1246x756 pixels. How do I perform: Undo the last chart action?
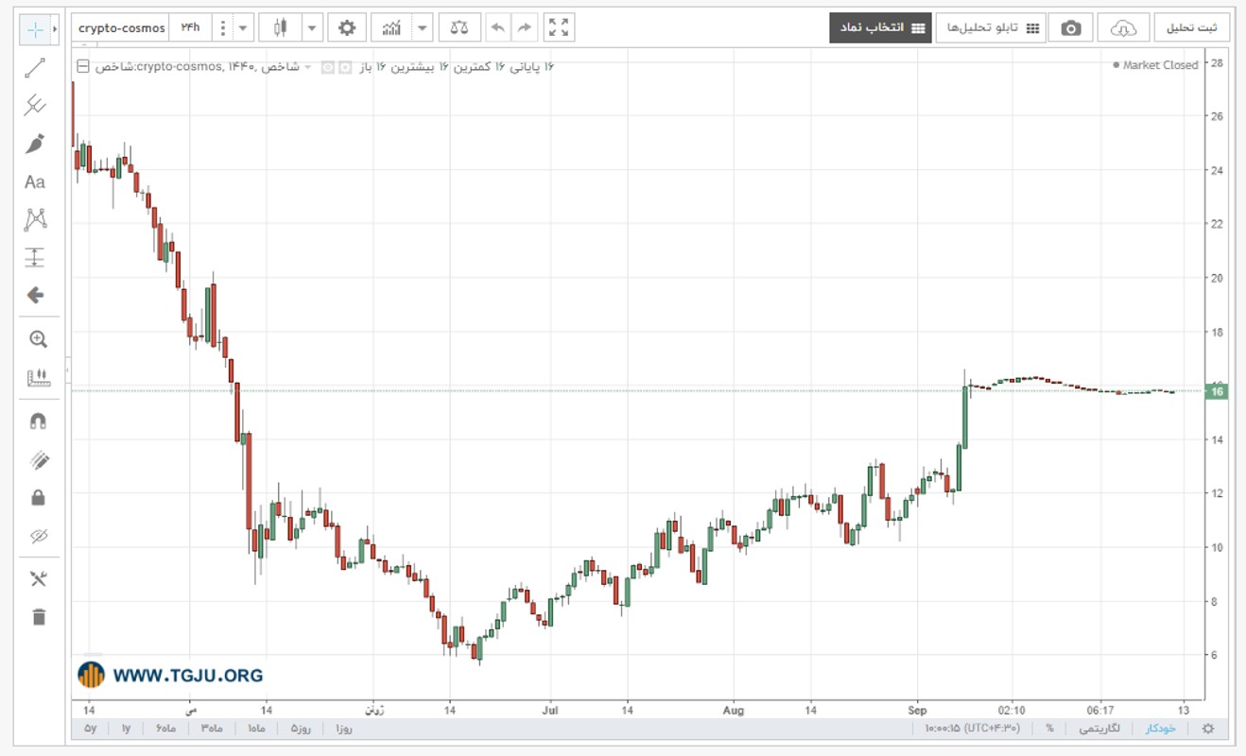[497, 28]
